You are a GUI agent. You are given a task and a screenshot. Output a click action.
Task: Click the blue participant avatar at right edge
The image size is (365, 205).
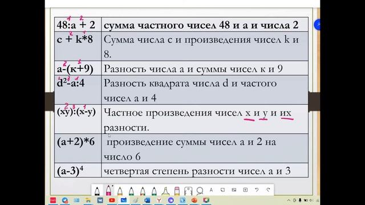click(317, 24)
